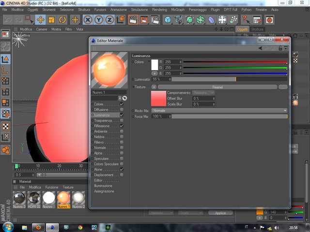Screen dimensions: 310x232
Task: Open the Render Settings icon
Action: [155, 20]
